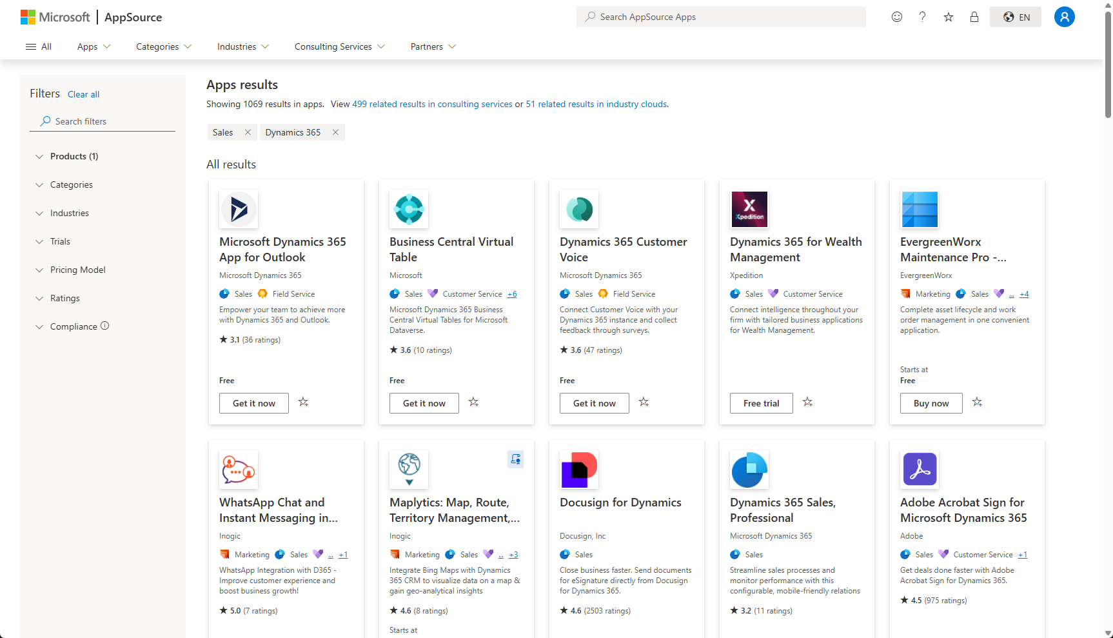Open 51 related industry clouds results

pos(596,104)
